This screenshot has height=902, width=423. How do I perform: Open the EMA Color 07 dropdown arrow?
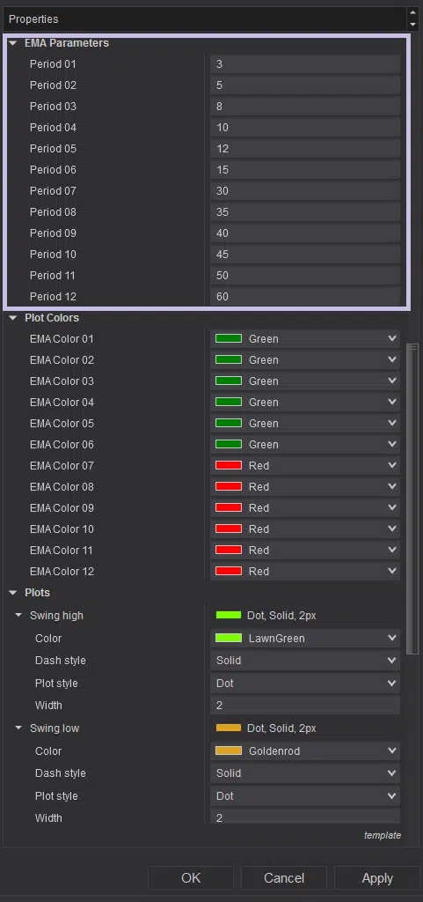392,465
